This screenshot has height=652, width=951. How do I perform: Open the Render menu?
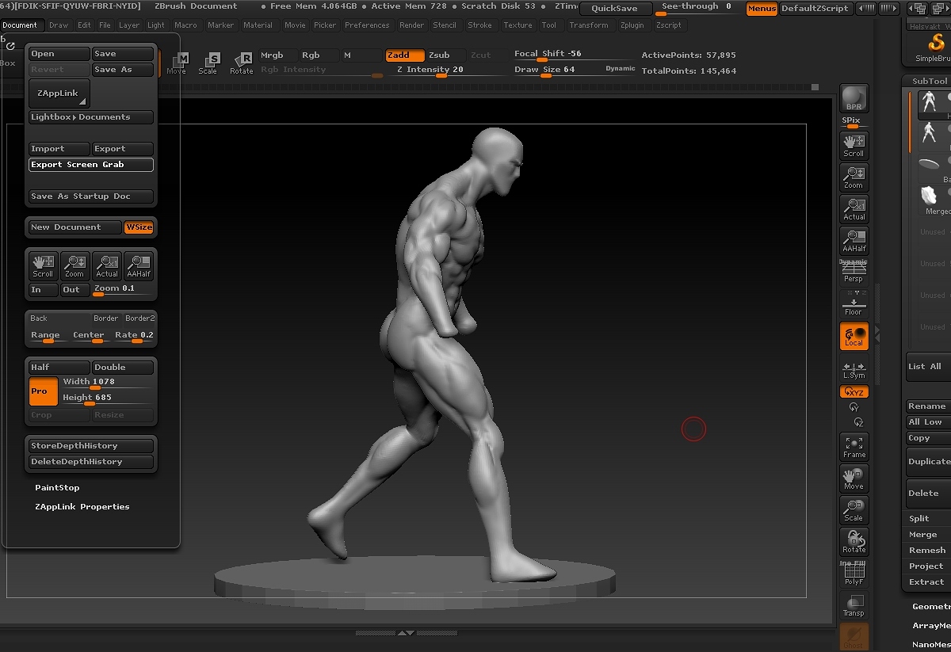(x=411, y=25)
